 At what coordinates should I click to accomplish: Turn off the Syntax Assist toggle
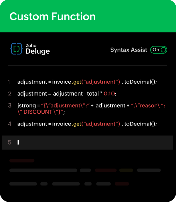(x=159, y=50)
